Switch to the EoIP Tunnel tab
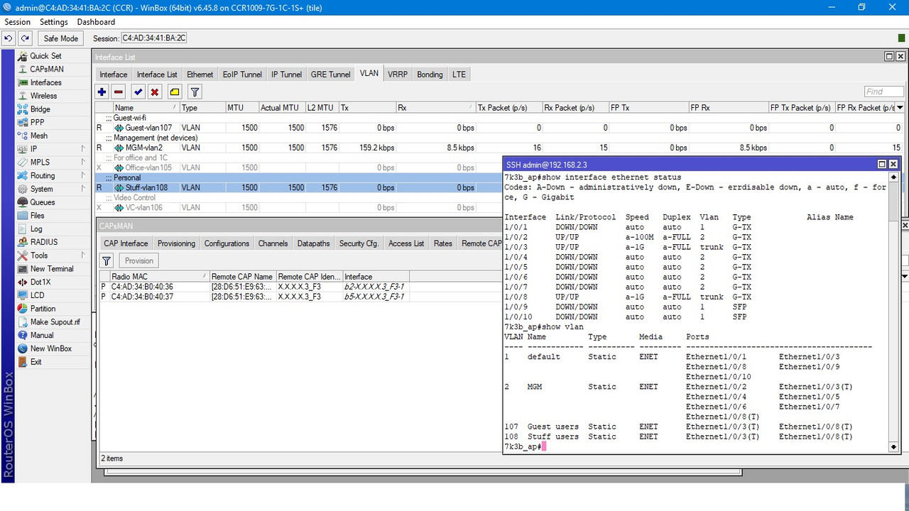 pyautogui.click(x=242, y=75)
